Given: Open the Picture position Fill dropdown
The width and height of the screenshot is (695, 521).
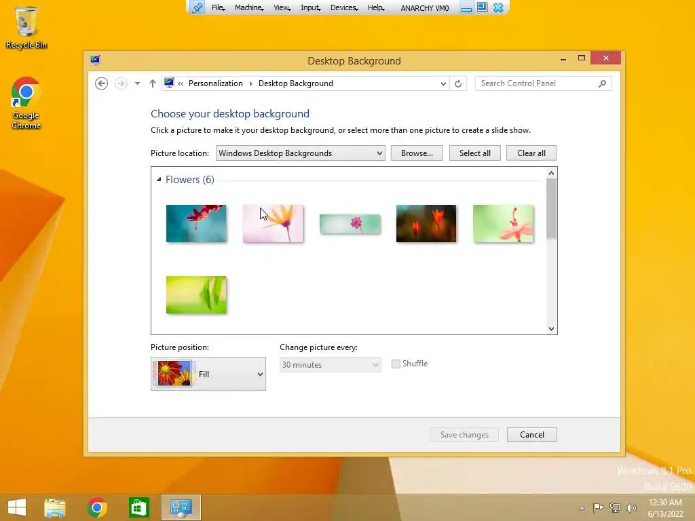Looking at the screenshot, I should pos(208,374).
